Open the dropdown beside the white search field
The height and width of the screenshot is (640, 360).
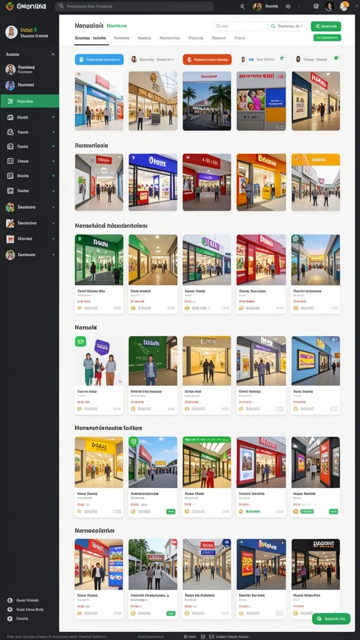[287, 26]
